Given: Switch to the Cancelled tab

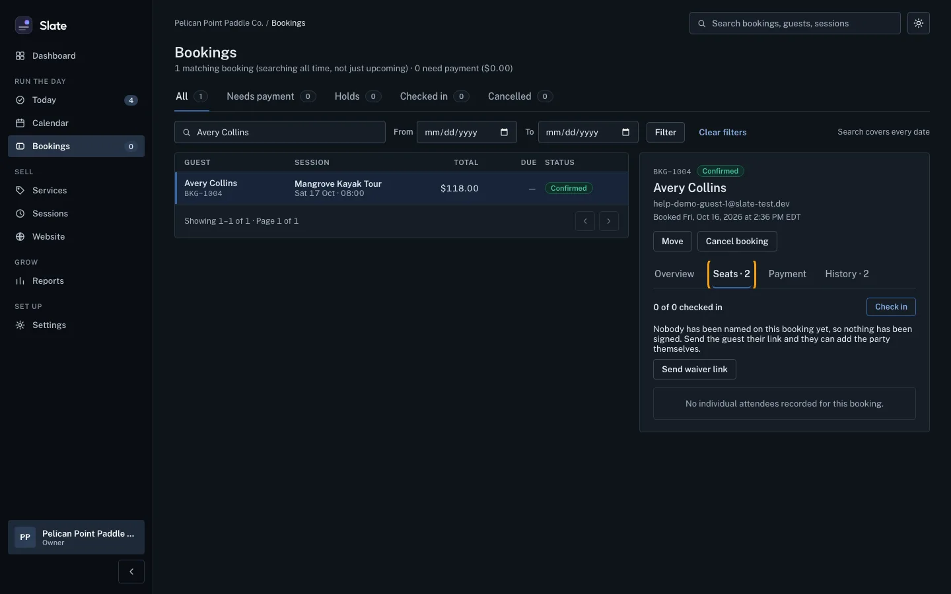Looking at the screenshot, I should tap(520, 96).
